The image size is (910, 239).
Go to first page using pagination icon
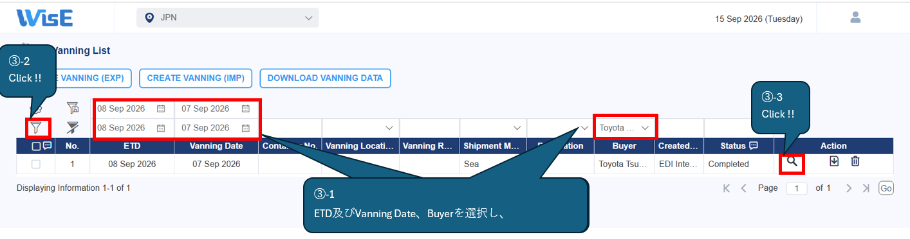tap(727, 188)
